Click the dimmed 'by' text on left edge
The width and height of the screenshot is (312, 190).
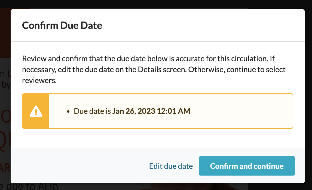click(x=5, y=85)
